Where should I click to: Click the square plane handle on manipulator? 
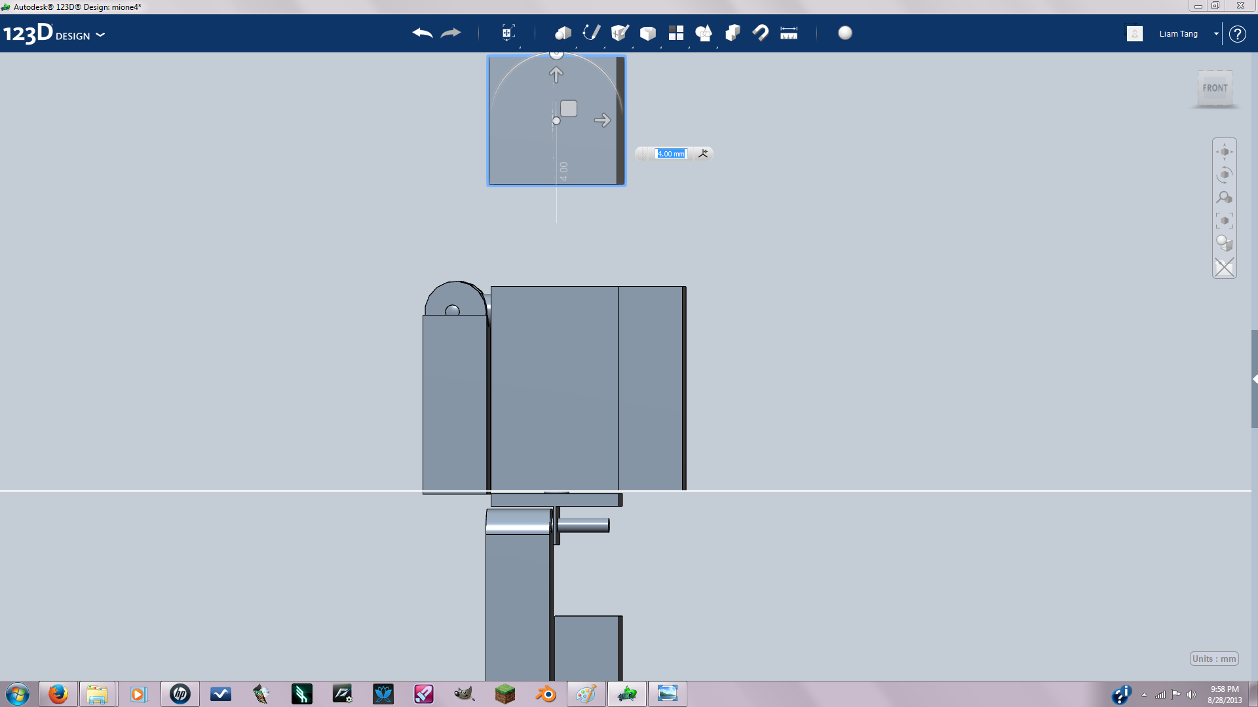569,109
